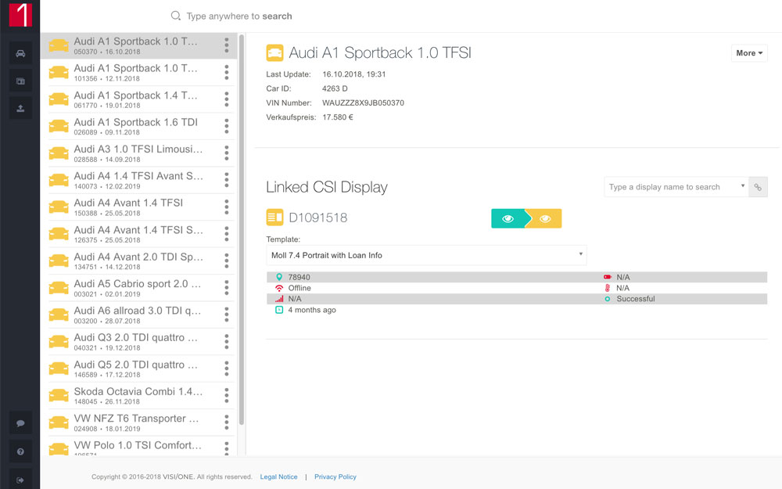Open the Legal Notice link
Screen dimensions: 782x489
pos(278,477)
